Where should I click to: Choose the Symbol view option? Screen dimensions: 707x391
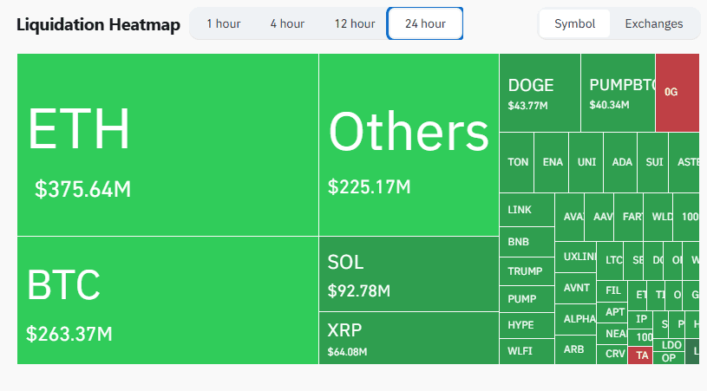coord(574,23)
